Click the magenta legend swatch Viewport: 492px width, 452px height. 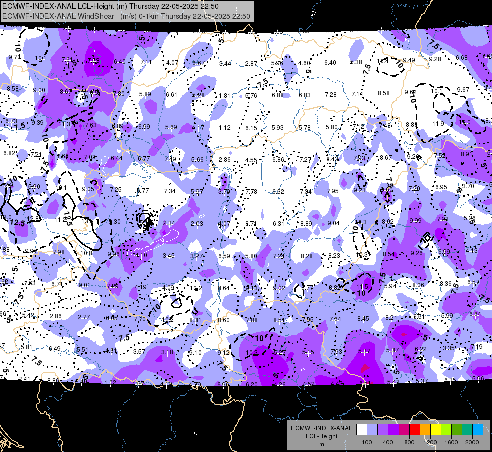point(404,430)
